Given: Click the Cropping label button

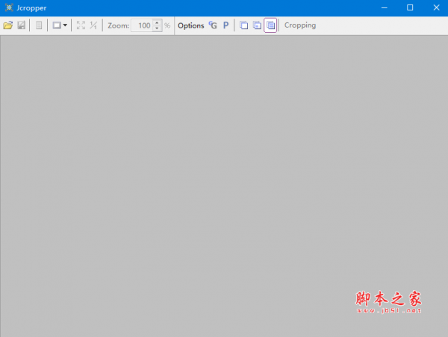Looking at the screenshot, I should click(x=300, y=25).
